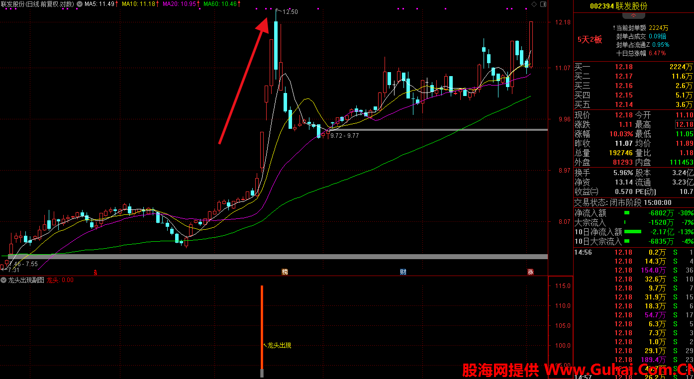
Task: Expand the 龙头出现副图 indicator menu
Action: [x=4, y=280]
